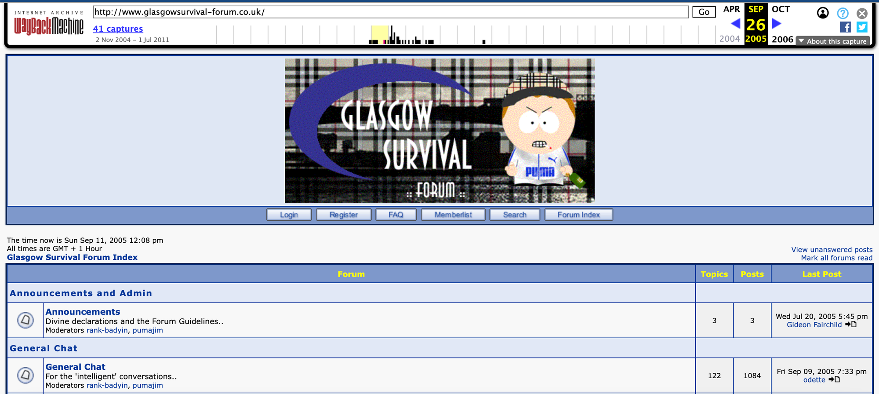Open odette's profile link

click(x=814, y=379)
